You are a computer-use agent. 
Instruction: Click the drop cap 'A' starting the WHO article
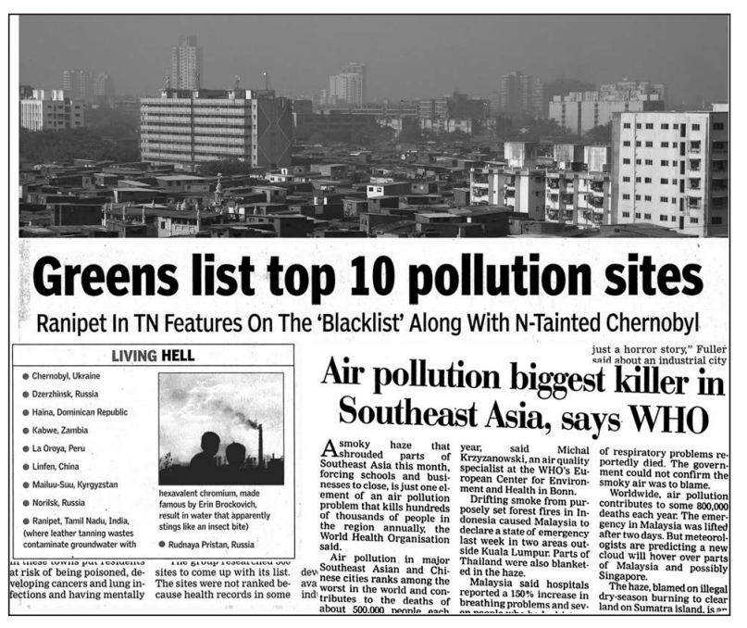(329, 449)
